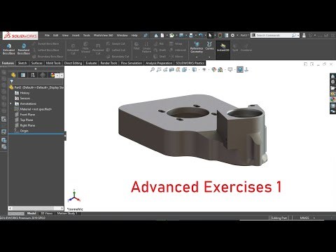This screenshot has width=336, height=252.
Task: Open the Insert menu
Action: [x=76, y=36]
